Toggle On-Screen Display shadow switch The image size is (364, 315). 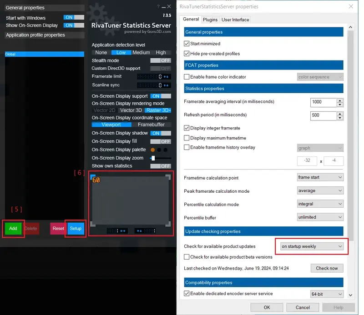coord(161,133)
